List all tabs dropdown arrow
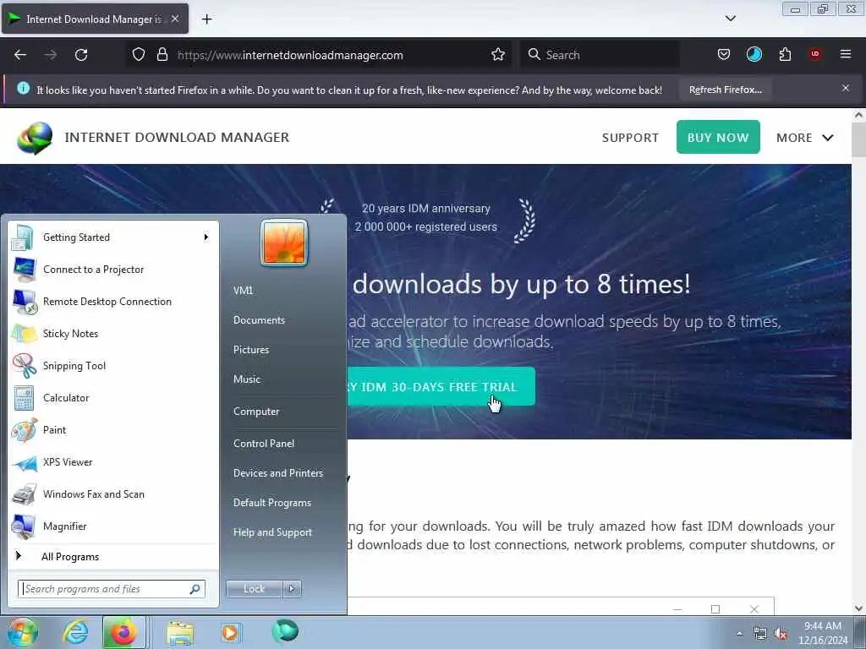The width and height of the screenshot is (866, 649). (x=730, y=19)
